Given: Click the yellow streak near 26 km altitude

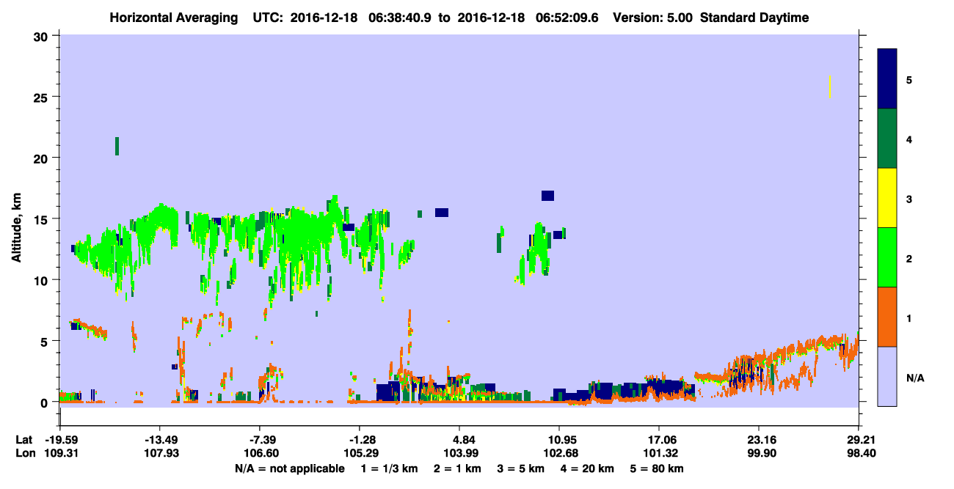Looking at the screenshot, I should [x=829, y=87].
